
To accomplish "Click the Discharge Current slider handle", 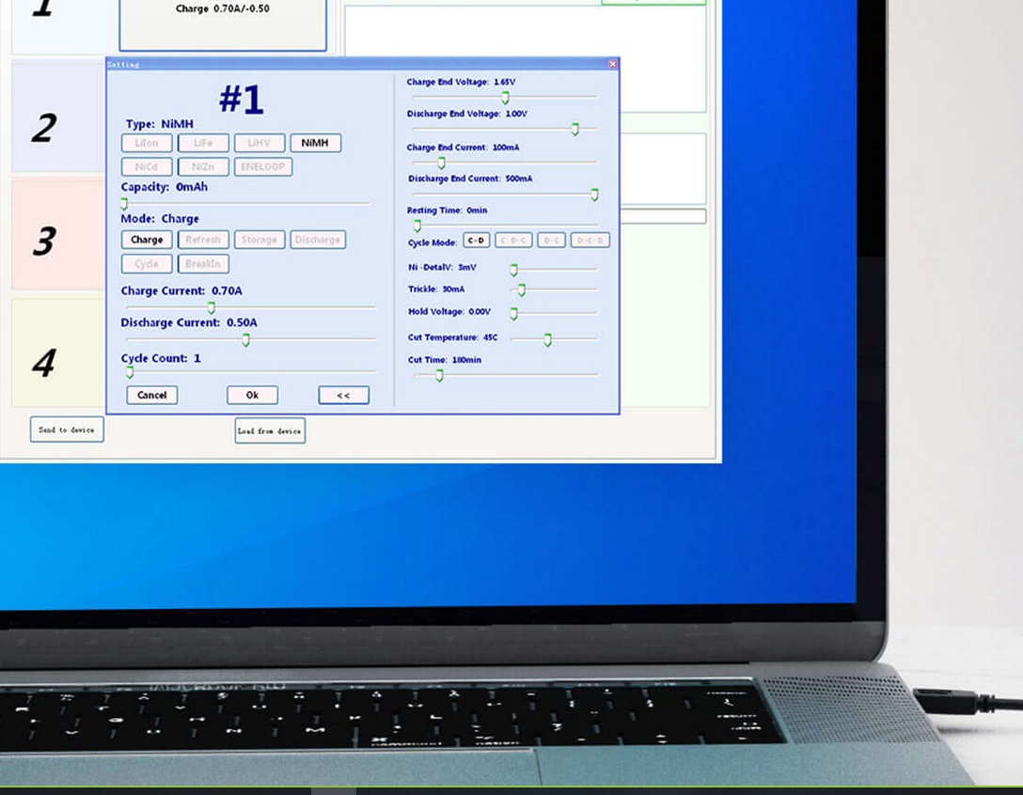I will pos(245,340).
